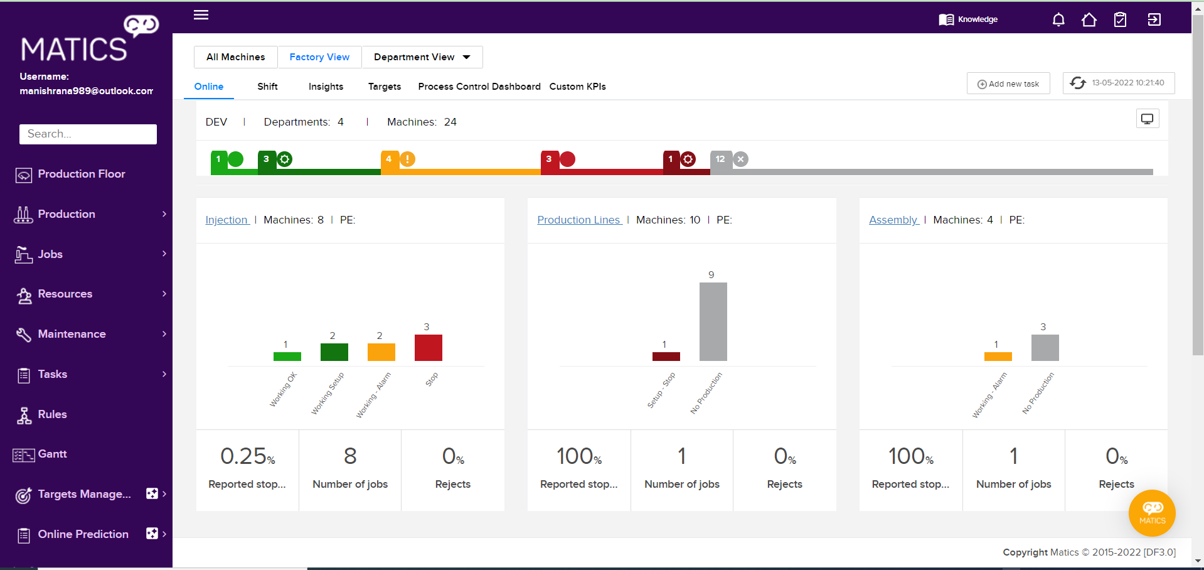Open the Knowledge book icon
Viewport: 1204px width, 570px height.
[x=946, y=20]
